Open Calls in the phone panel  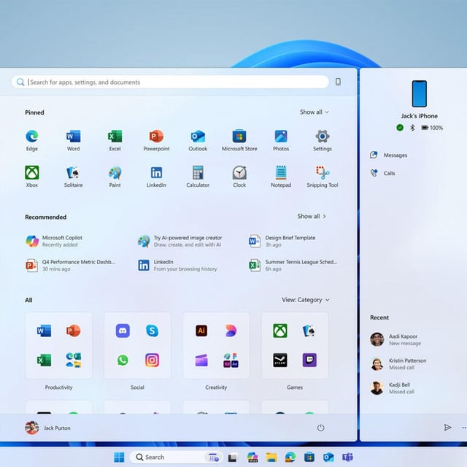(382, 173)
